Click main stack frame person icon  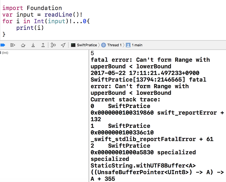128,45
